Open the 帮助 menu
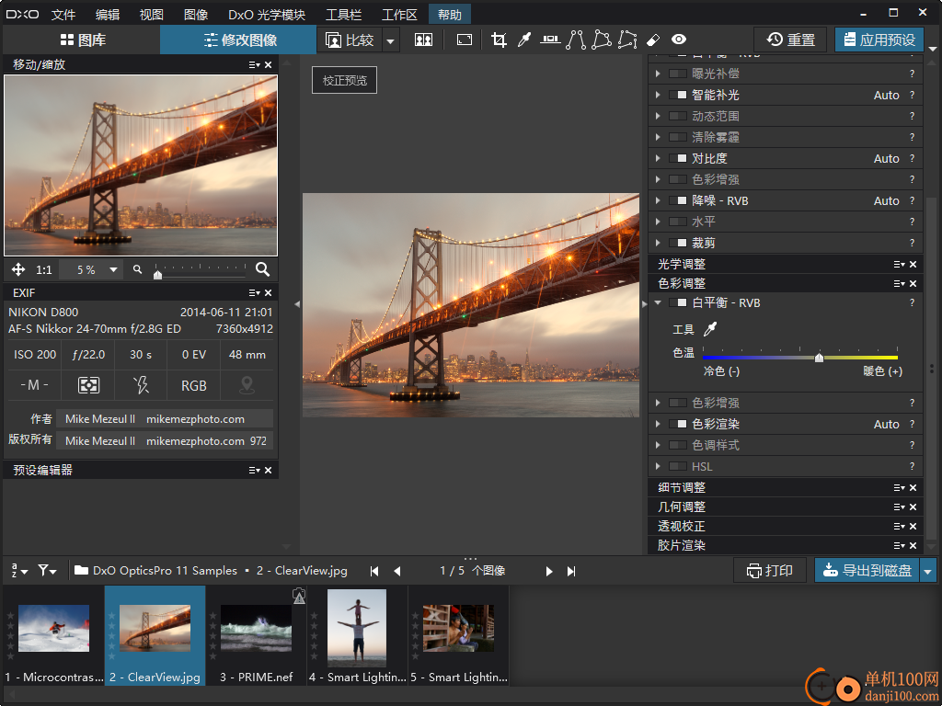 pos(449,15)
